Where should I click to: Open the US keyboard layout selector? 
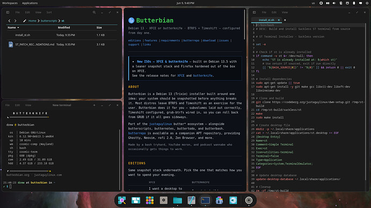pos(313,3)
